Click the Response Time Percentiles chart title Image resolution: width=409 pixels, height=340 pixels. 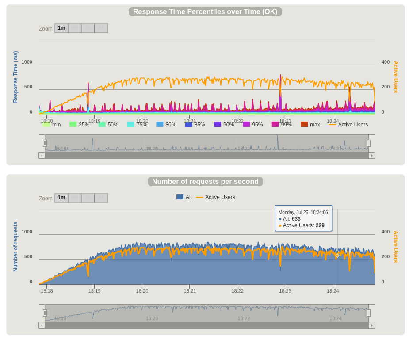[x=205, y=12]
